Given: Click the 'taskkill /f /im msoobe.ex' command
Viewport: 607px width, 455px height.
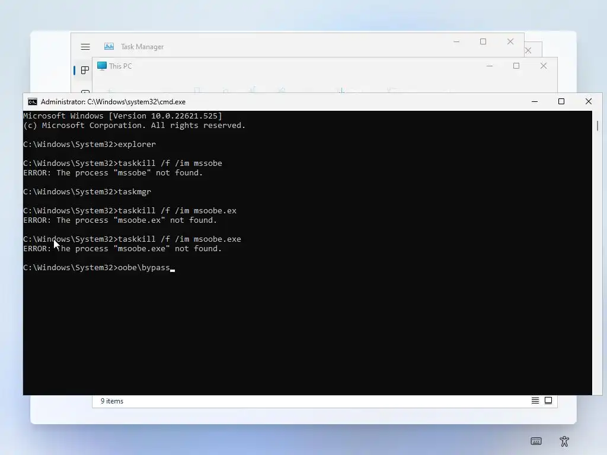Looking at the screenshot, I should pos(130,211).
